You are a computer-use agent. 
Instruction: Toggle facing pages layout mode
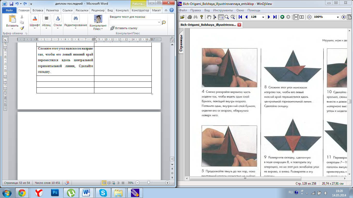302,17
